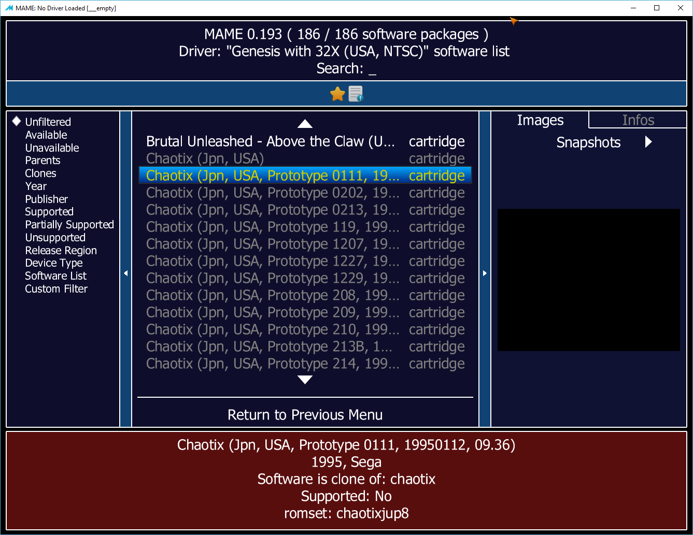Apply the Software List filter
Viewport: 693px width, 535px height.
click(56, 276)
